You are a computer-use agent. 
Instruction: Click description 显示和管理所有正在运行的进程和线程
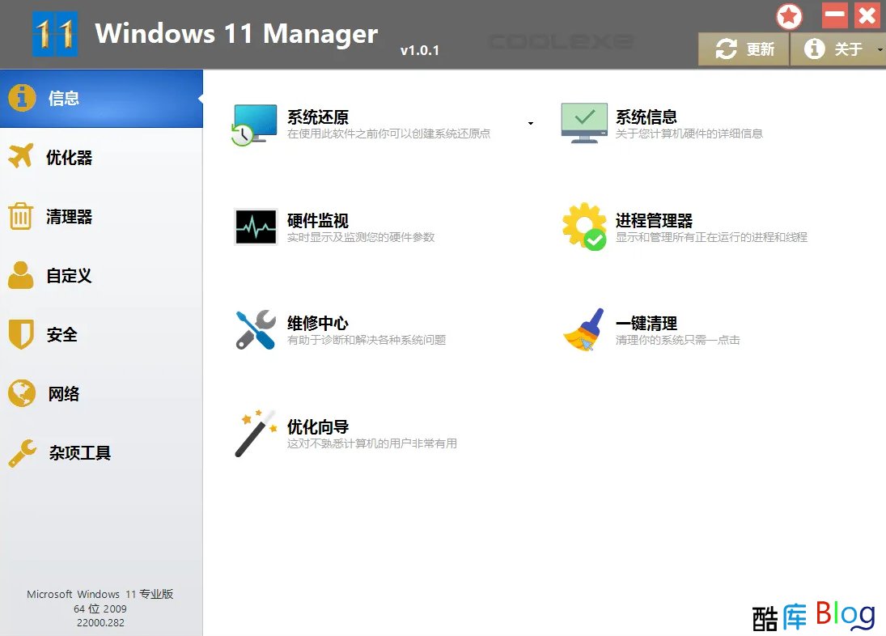coord(711,237)
